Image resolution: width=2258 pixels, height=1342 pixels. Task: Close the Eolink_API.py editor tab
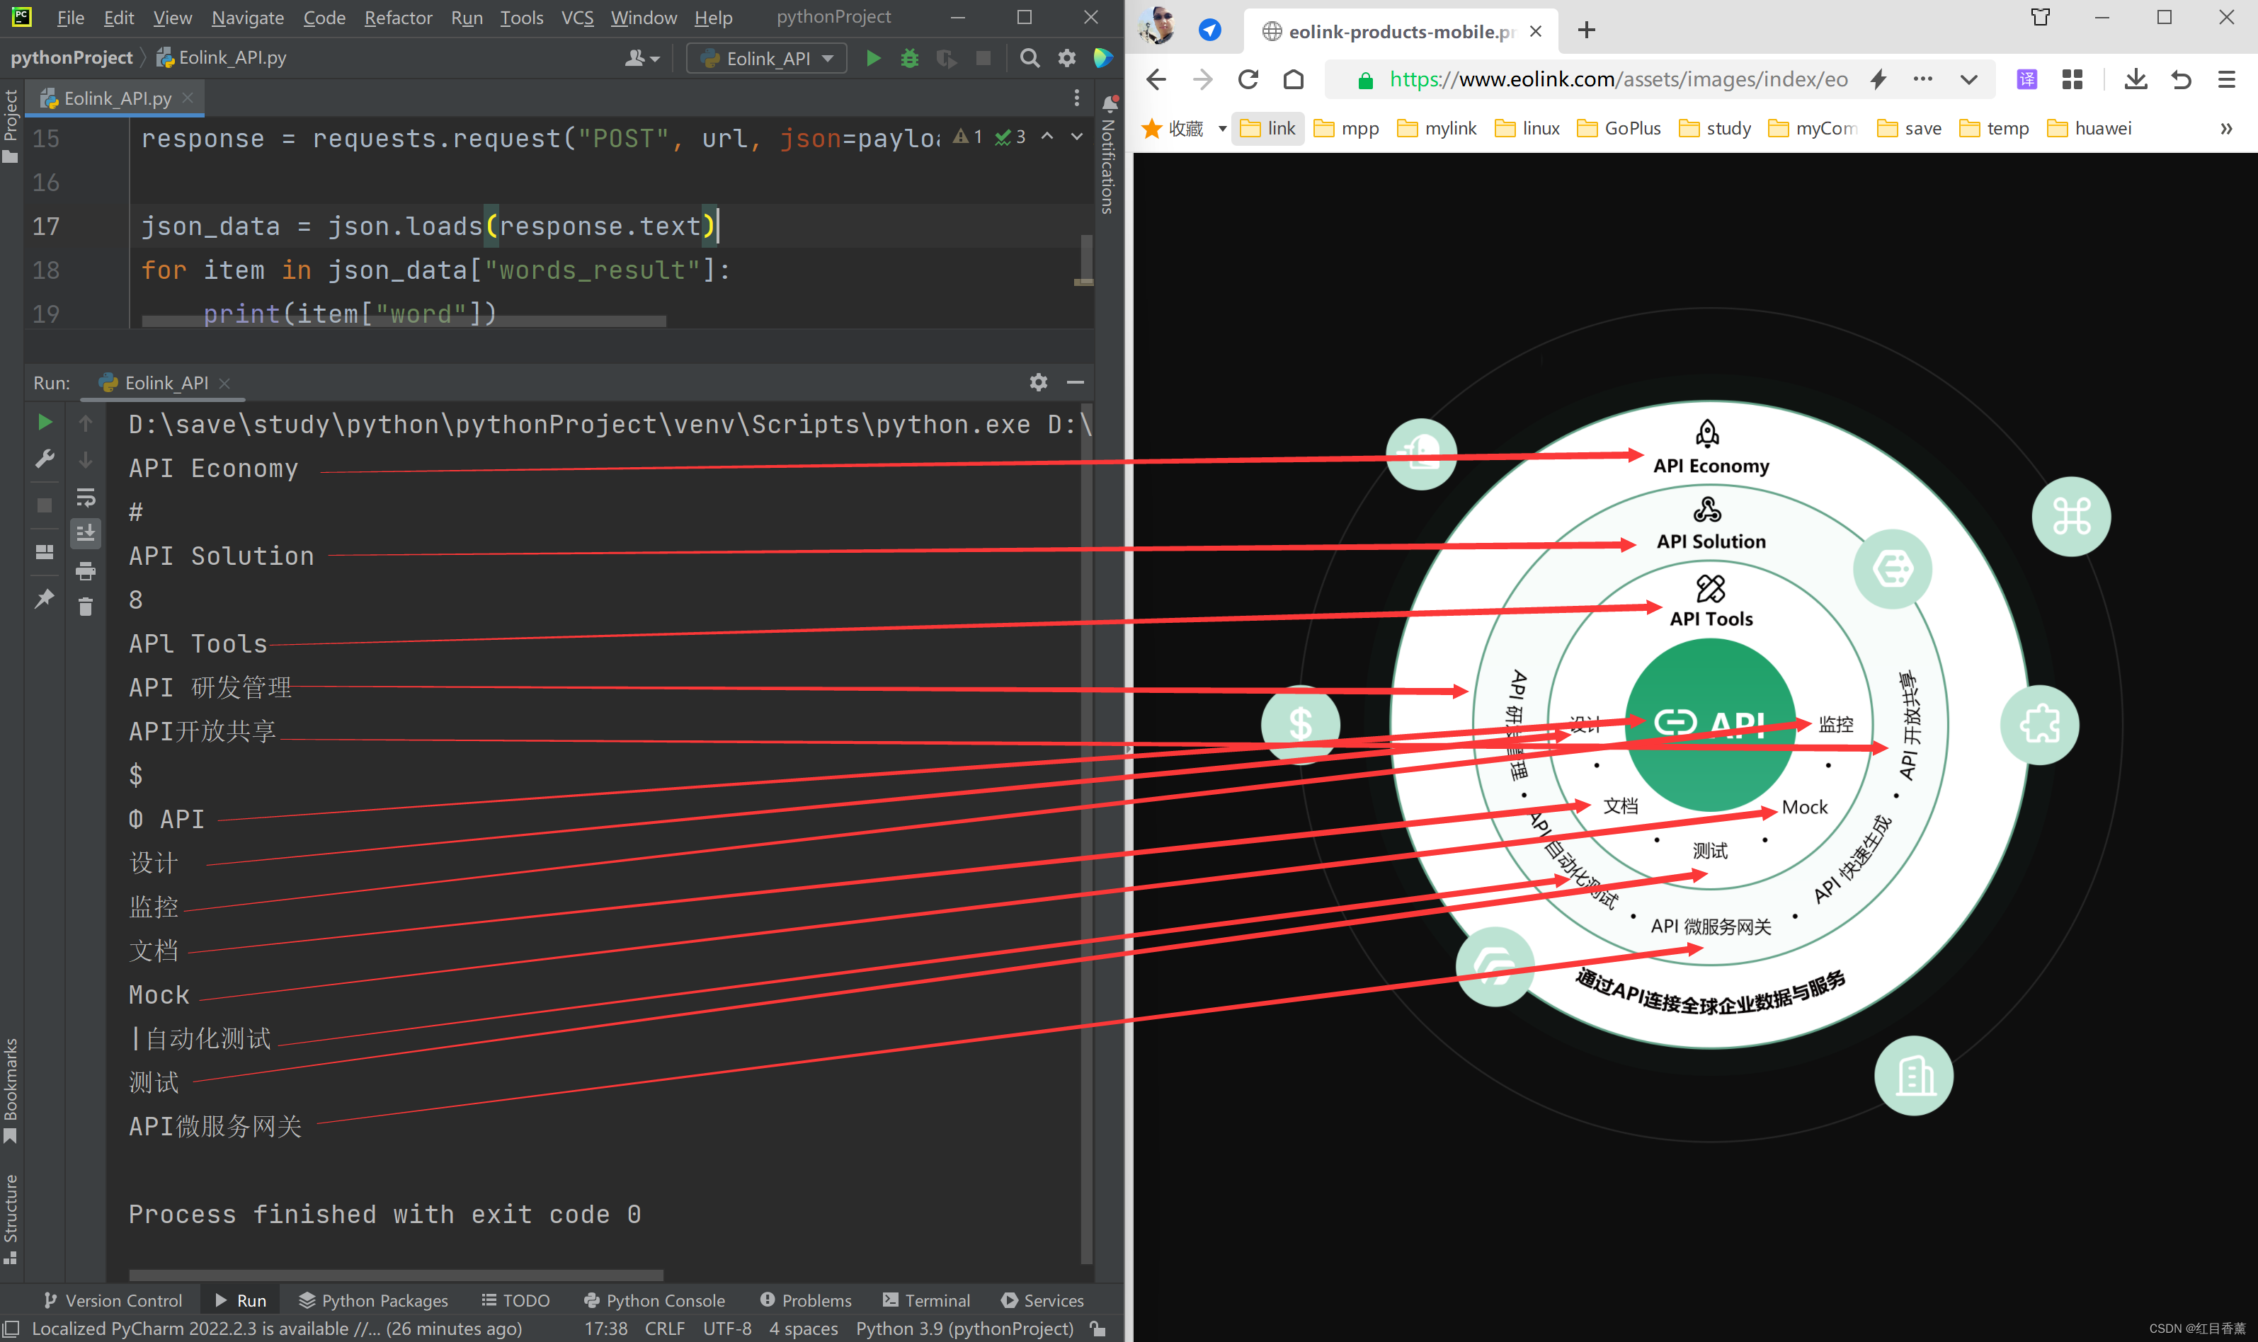[x=188, y=98]
